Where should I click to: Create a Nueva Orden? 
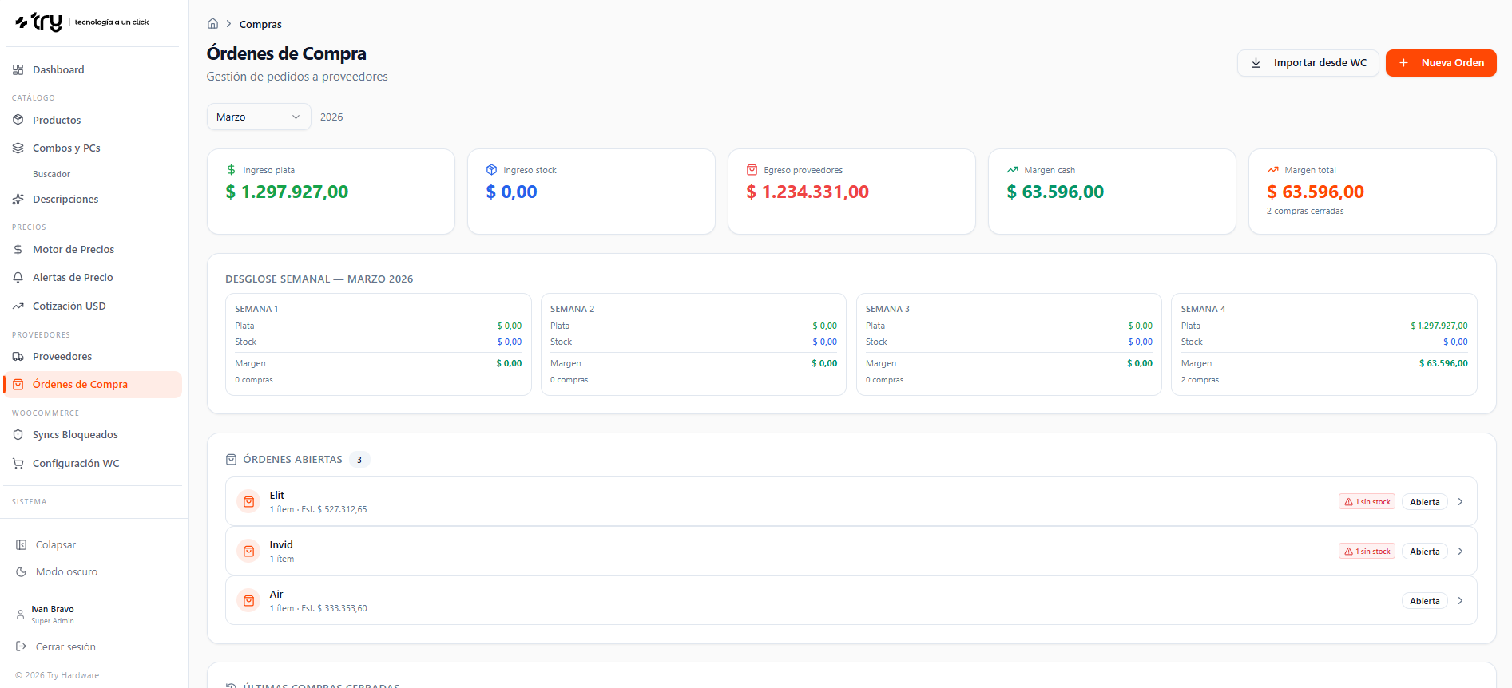pyautogui.click(x=1440, y=63)
